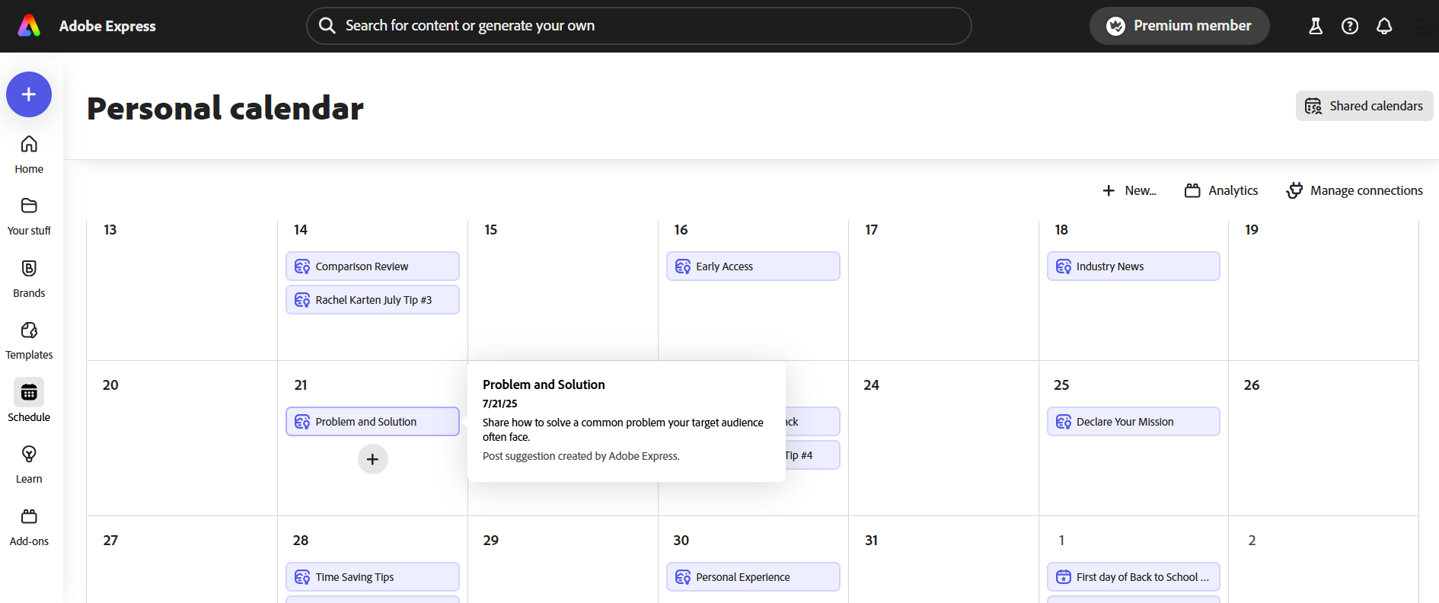Click the day number 13
The image size is (1439, 603).
tap(110, 230)
